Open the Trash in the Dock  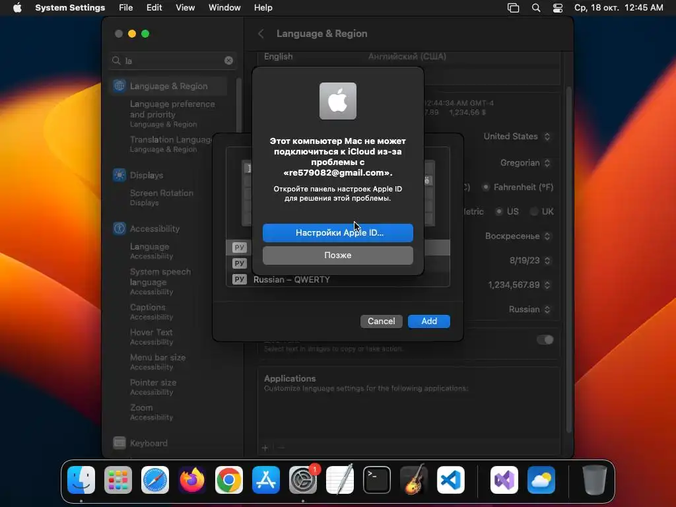595,480
